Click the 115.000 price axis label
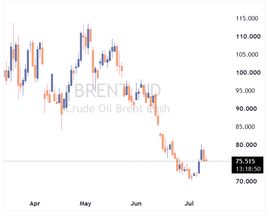This screenshot has width=269, height=216. 247,18
